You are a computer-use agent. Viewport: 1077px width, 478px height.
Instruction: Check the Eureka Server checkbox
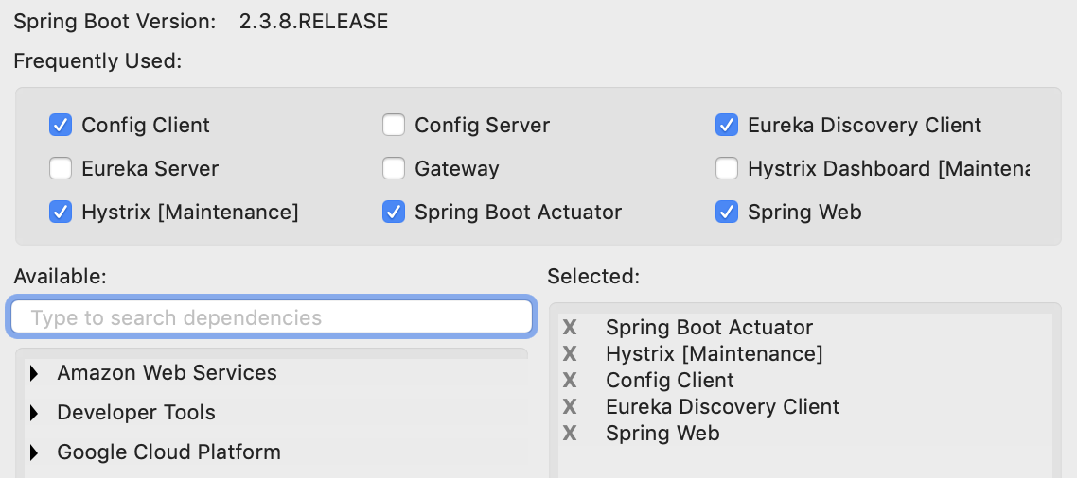(x=61, y=169)
